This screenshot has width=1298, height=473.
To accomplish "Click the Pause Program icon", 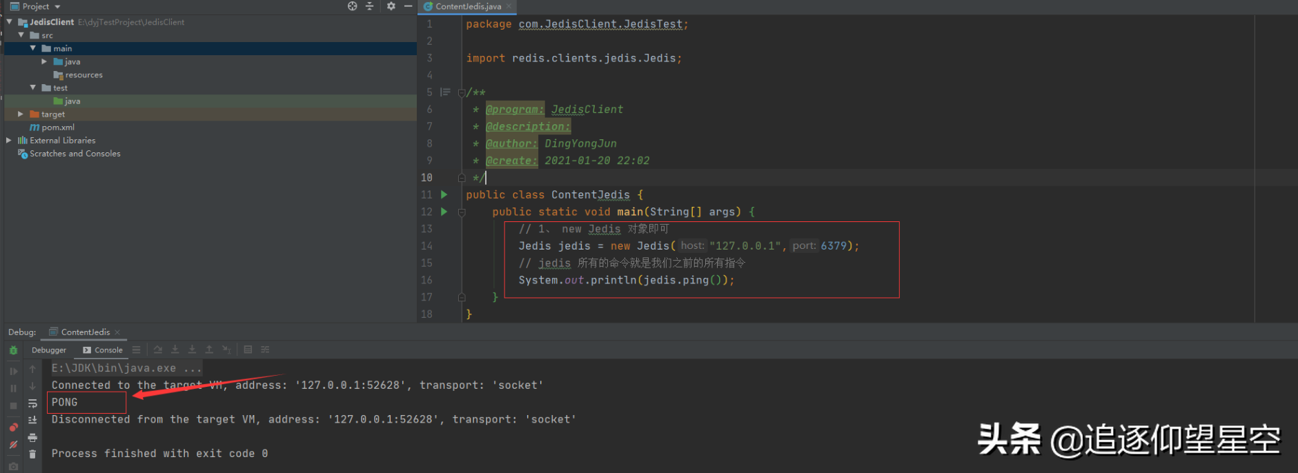I will pos(13,388).
